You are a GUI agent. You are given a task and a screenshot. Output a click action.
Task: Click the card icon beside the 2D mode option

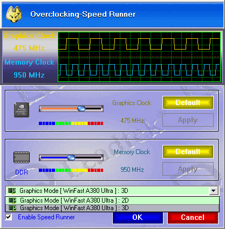point(12,200)
